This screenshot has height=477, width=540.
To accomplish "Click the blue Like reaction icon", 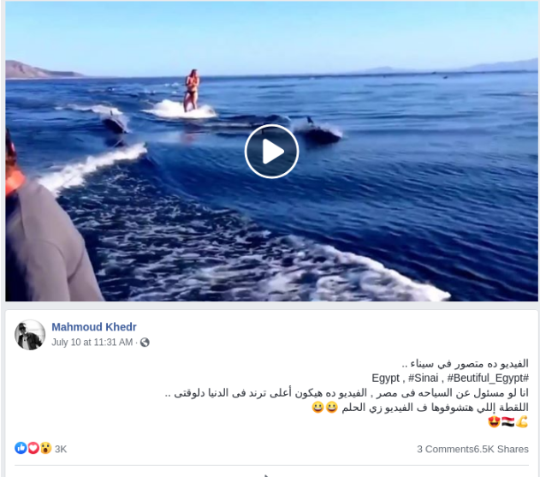I will [21, 448].
